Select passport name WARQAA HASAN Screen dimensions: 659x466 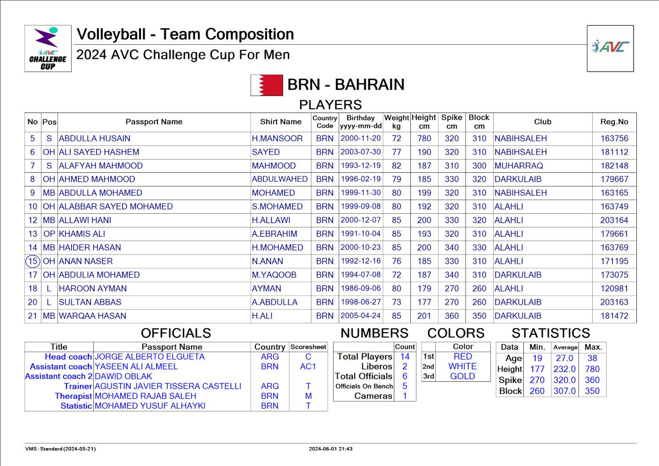point(92,316)
